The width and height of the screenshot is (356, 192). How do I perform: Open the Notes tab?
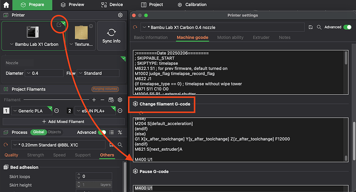click(x=284, y=38)
